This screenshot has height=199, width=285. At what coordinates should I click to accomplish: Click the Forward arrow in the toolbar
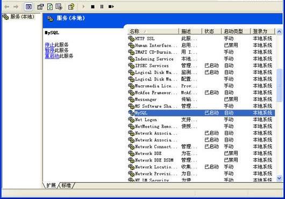coord(16,7)
